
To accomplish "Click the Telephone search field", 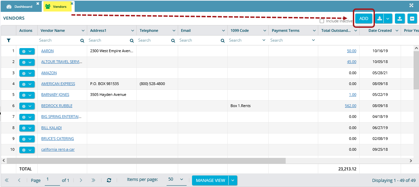I will 154,40.
